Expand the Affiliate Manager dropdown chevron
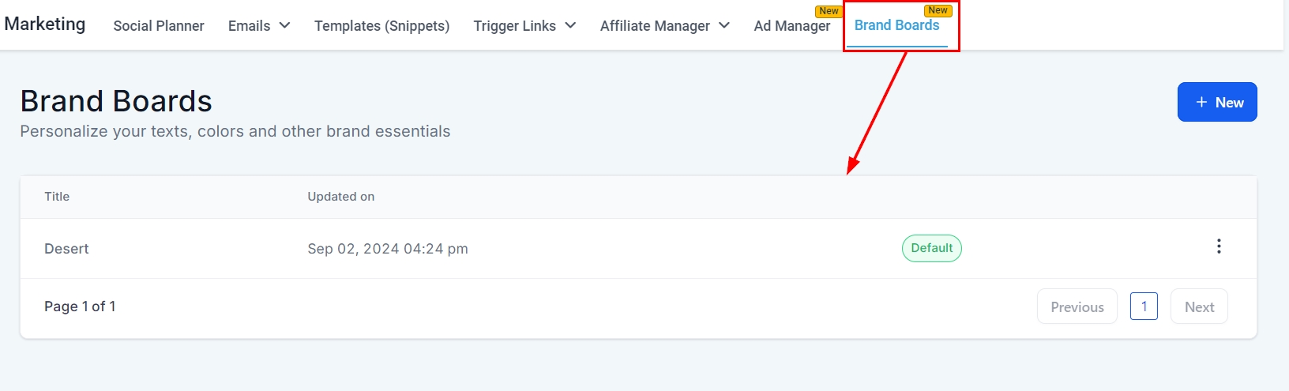Viewport: 1289px width, 391px height. (724, 25)
